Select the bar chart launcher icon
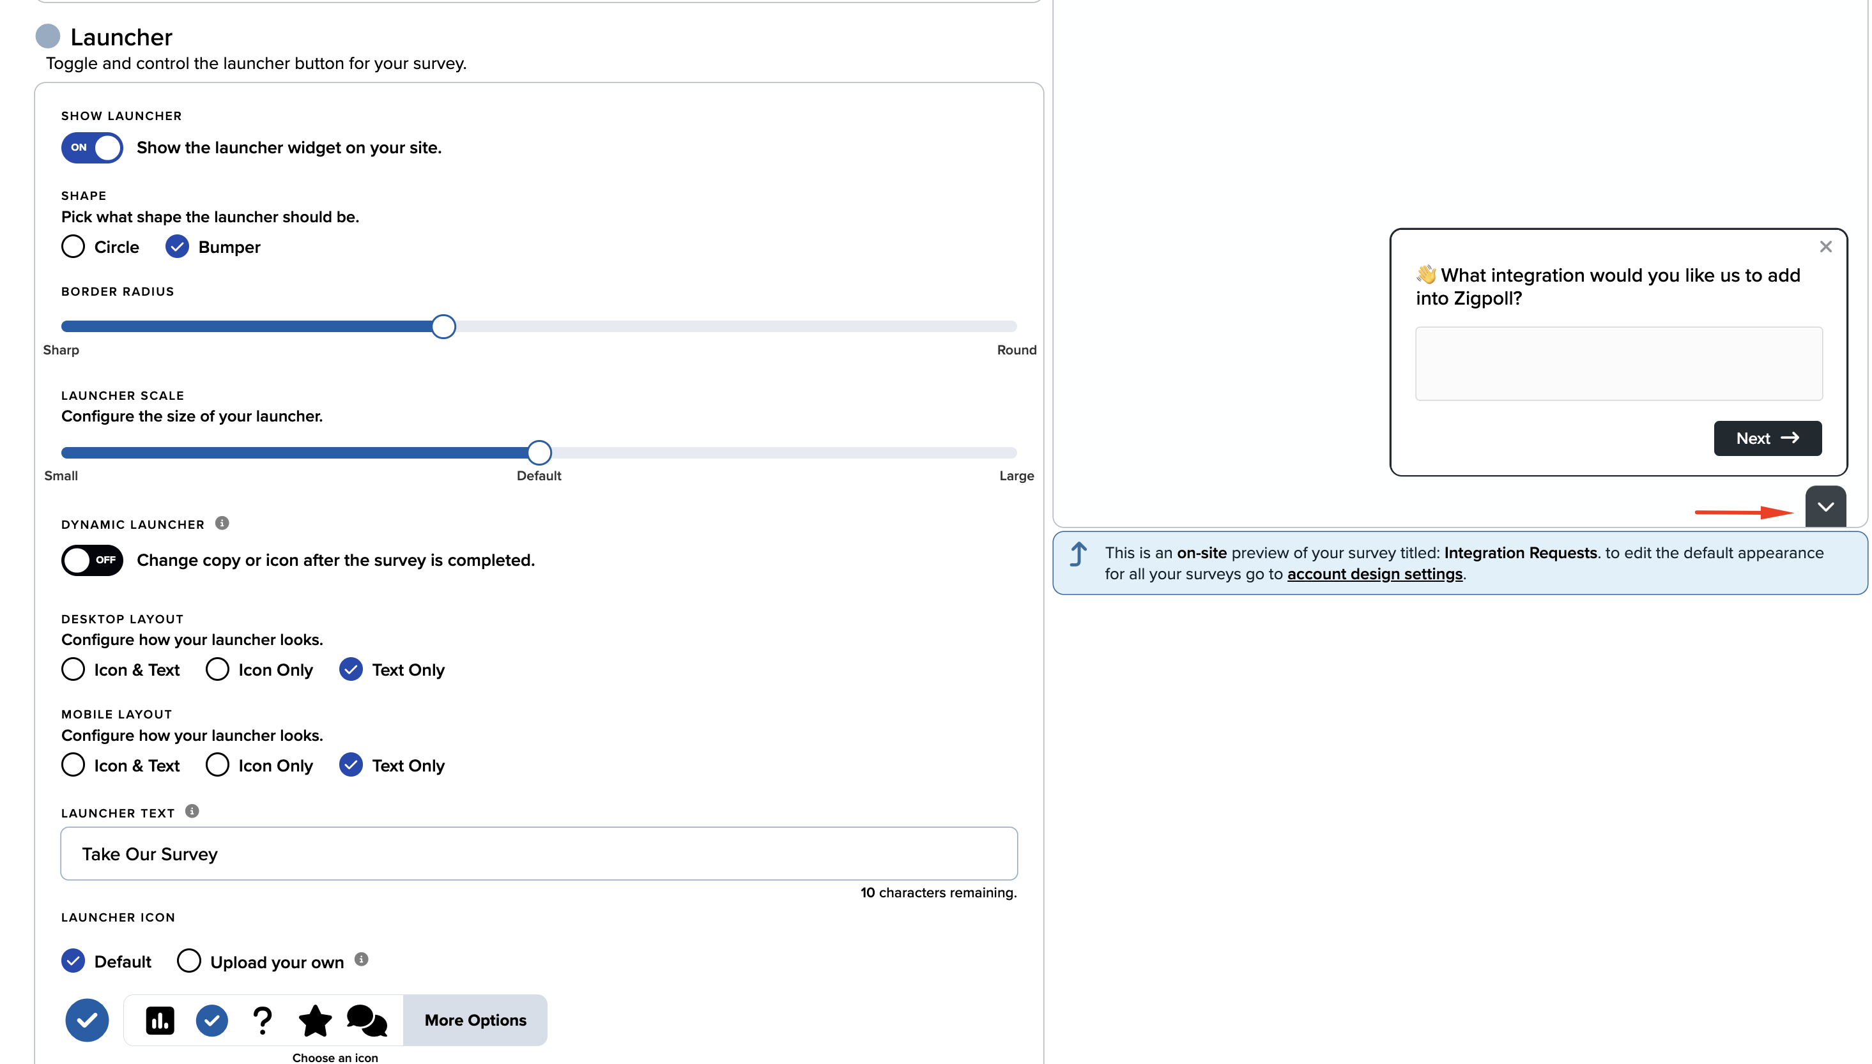 160,1020
